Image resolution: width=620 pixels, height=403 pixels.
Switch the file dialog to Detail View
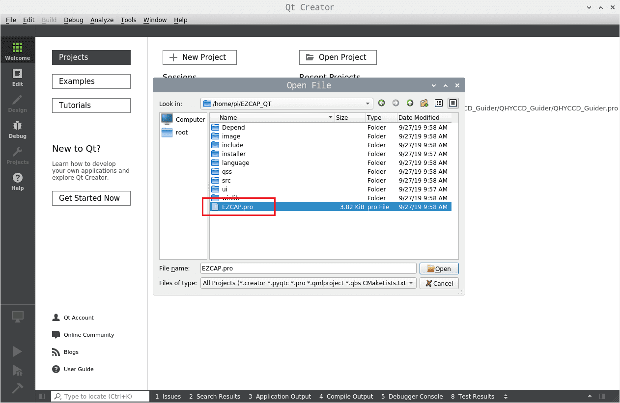(x=453, y=103)
